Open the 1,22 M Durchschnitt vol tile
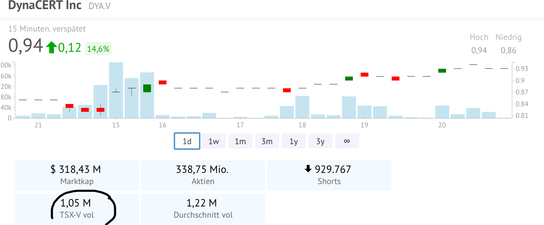 click(203, 209)
